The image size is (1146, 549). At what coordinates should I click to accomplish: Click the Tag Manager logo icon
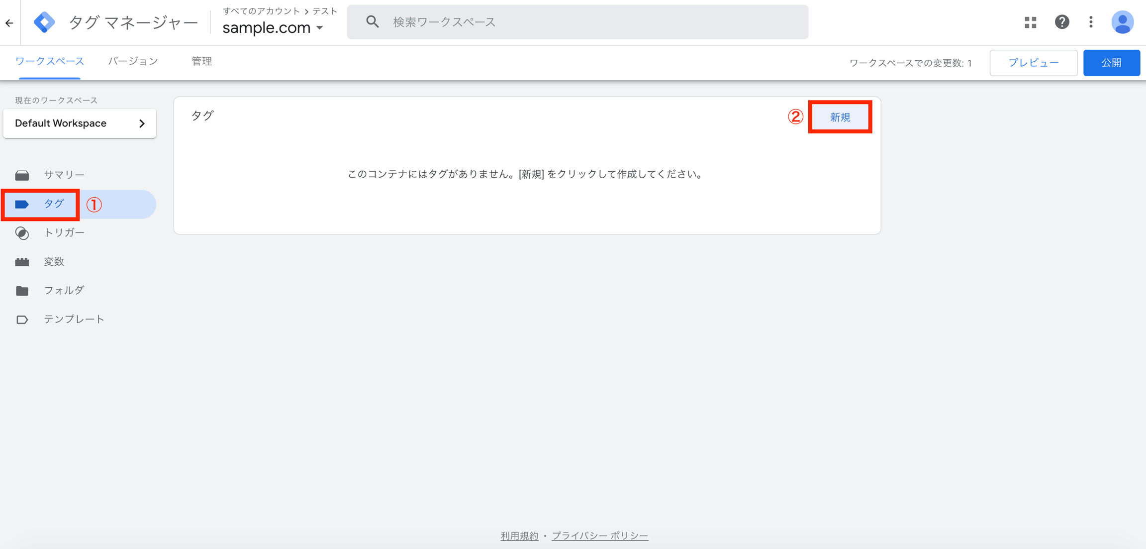(x=44, y=22)
